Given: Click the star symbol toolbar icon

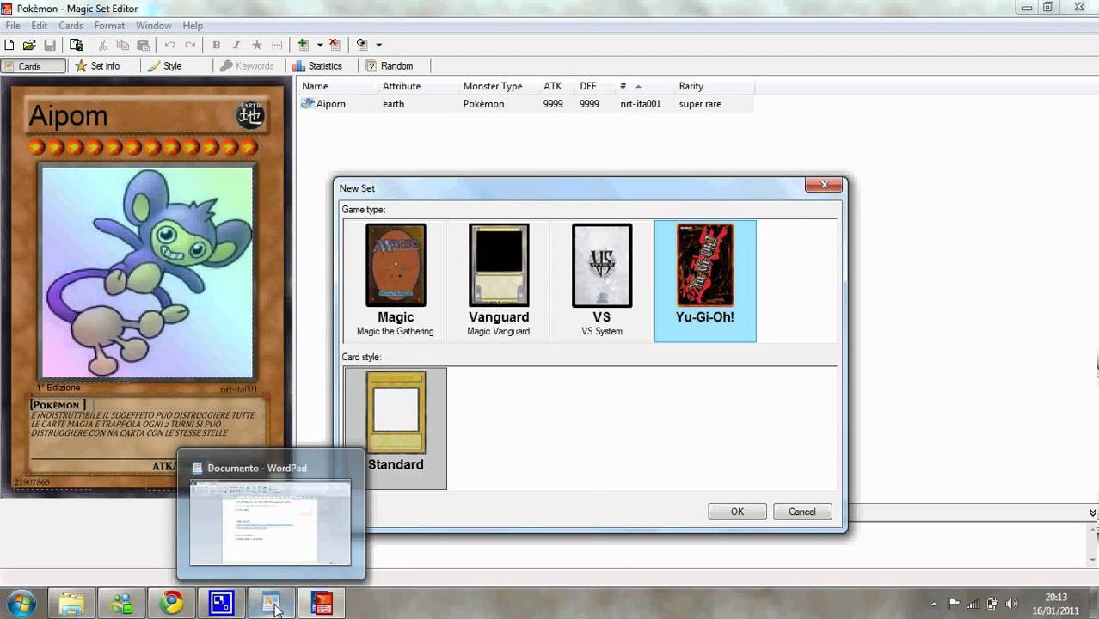Looking at the screenshot, I should 256,45.
